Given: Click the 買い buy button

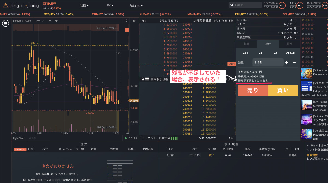Looking at the screenshot, I should click(283, 90).
